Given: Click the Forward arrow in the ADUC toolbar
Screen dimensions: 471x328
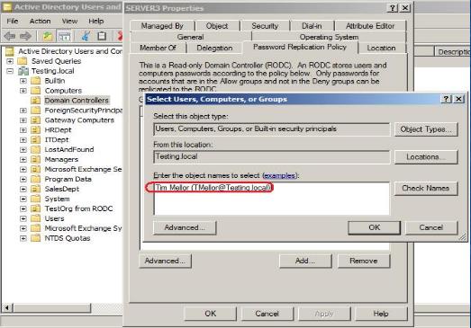Looking at the screenshot, I should pos(25,36).
